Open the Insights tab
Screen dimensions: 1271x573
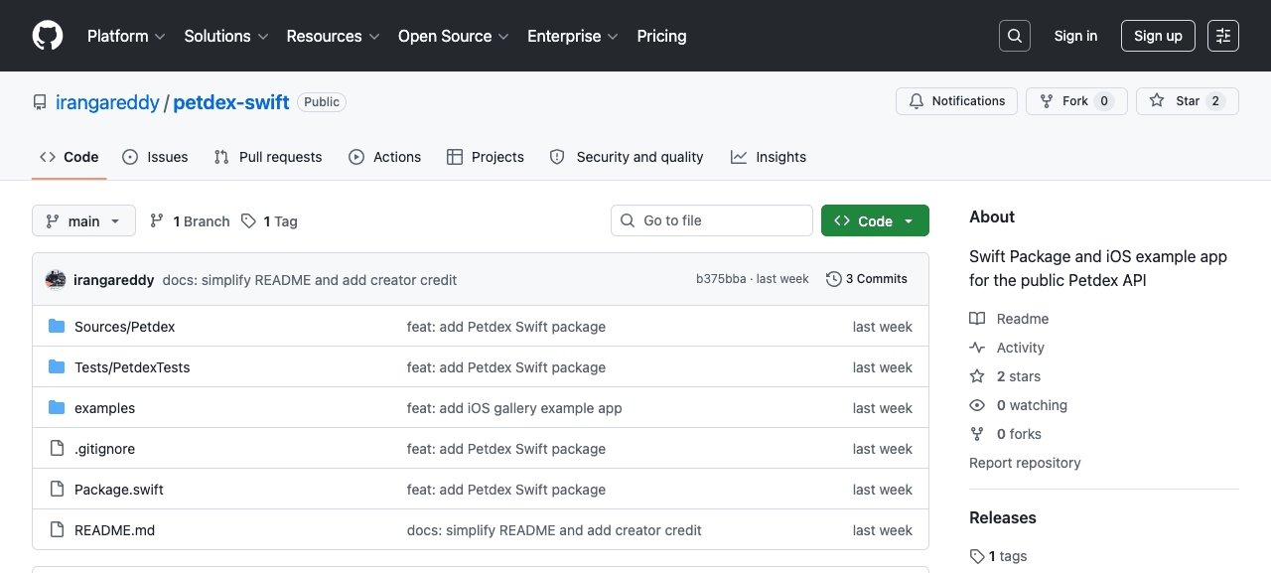point(769,157)
